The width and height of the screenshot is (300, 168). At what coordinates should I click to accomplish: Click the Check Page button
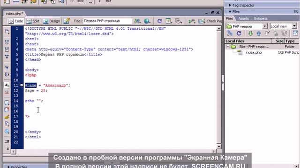[x=210, y=21]
